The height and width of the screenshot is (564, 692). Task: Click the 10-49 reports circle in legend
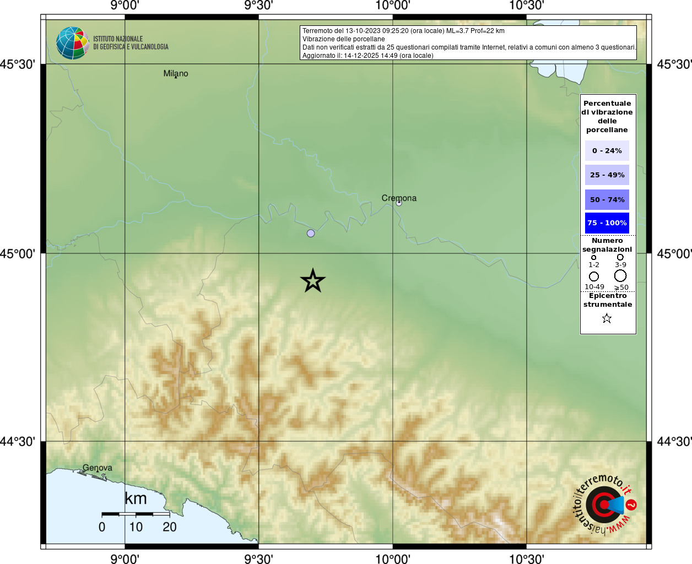click(x=594, y=276)
